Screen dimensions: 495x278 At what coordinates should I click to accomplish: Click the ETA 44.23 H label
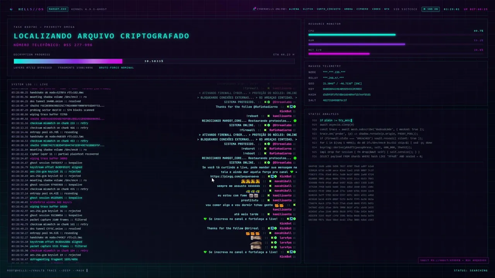283,54
